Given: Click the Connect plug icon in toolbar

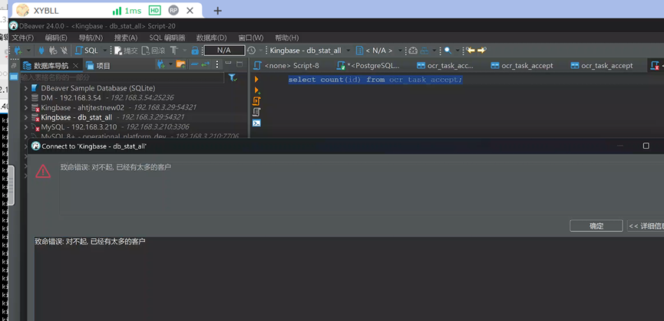Looking at the screenshot, I should point(41,51).
